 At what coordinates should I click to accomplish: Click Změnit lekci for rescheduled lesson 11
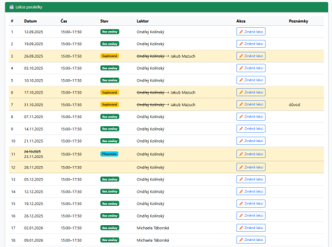click(251, 154)
